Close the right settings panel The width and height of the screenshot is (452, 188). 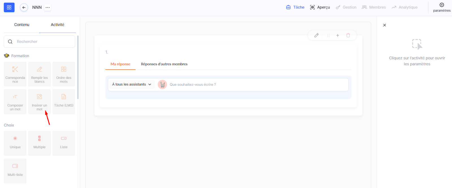384,25
